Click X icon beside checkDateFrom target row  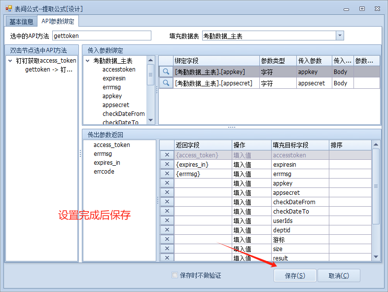[167, 202]
